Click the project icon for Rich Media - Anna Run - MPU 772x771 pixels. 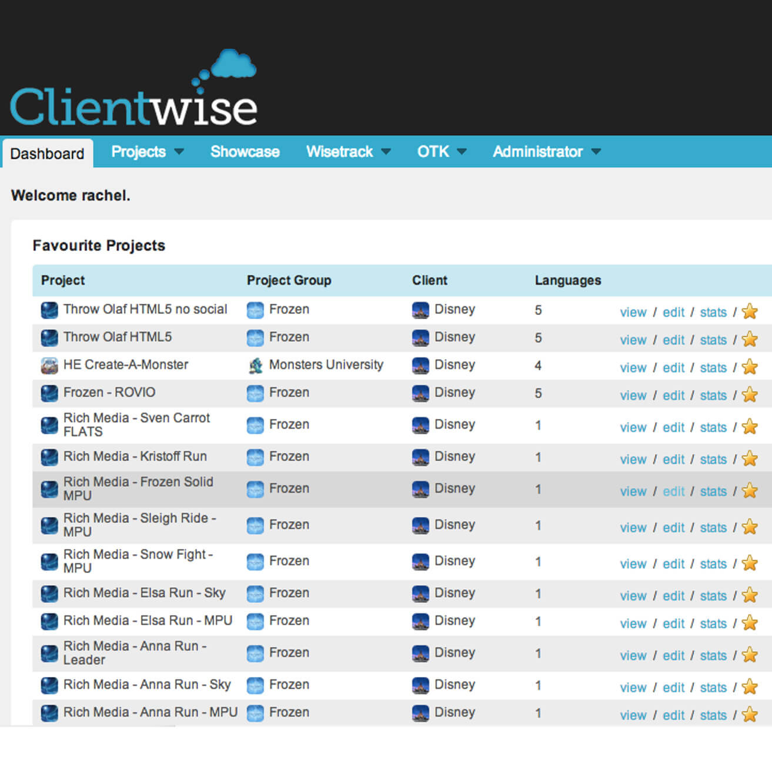click(x=49, y=713)
